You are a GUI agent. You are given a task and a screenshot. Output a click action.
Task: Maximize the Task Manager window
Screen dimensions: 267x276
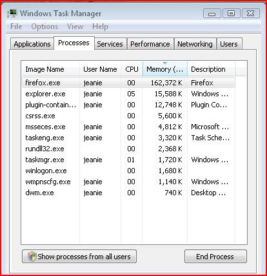click(x=231, y=14)
